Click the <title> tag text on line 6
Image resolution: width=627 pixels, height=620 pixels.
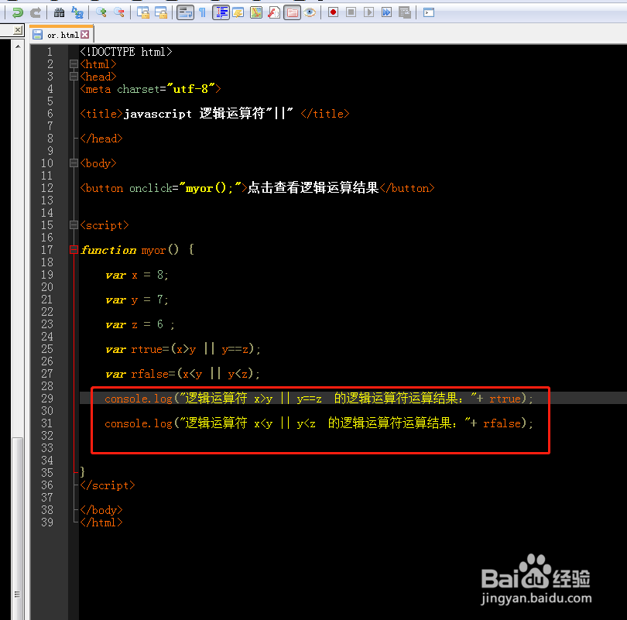coord(101,114)
